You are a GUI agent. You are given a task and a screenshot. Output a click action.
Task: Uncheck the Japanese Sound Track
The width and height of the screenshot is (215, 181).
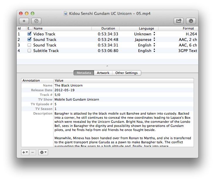point(29,39)
